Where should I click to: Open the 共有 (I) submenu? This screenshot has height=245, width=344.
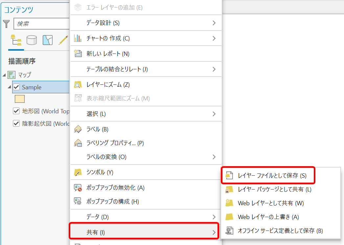(145, 233)
